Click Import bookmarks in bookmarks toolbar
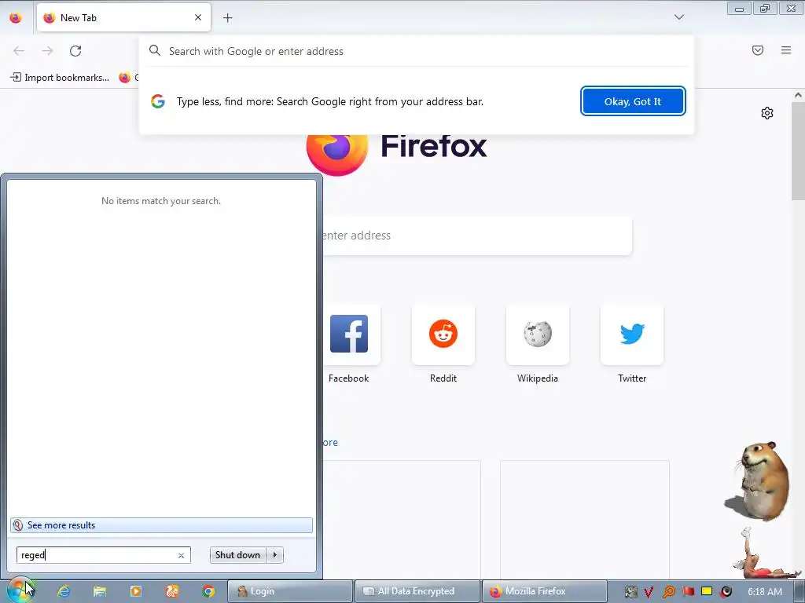The width and height of the screenshot is (805, 603). coord(60,78)
